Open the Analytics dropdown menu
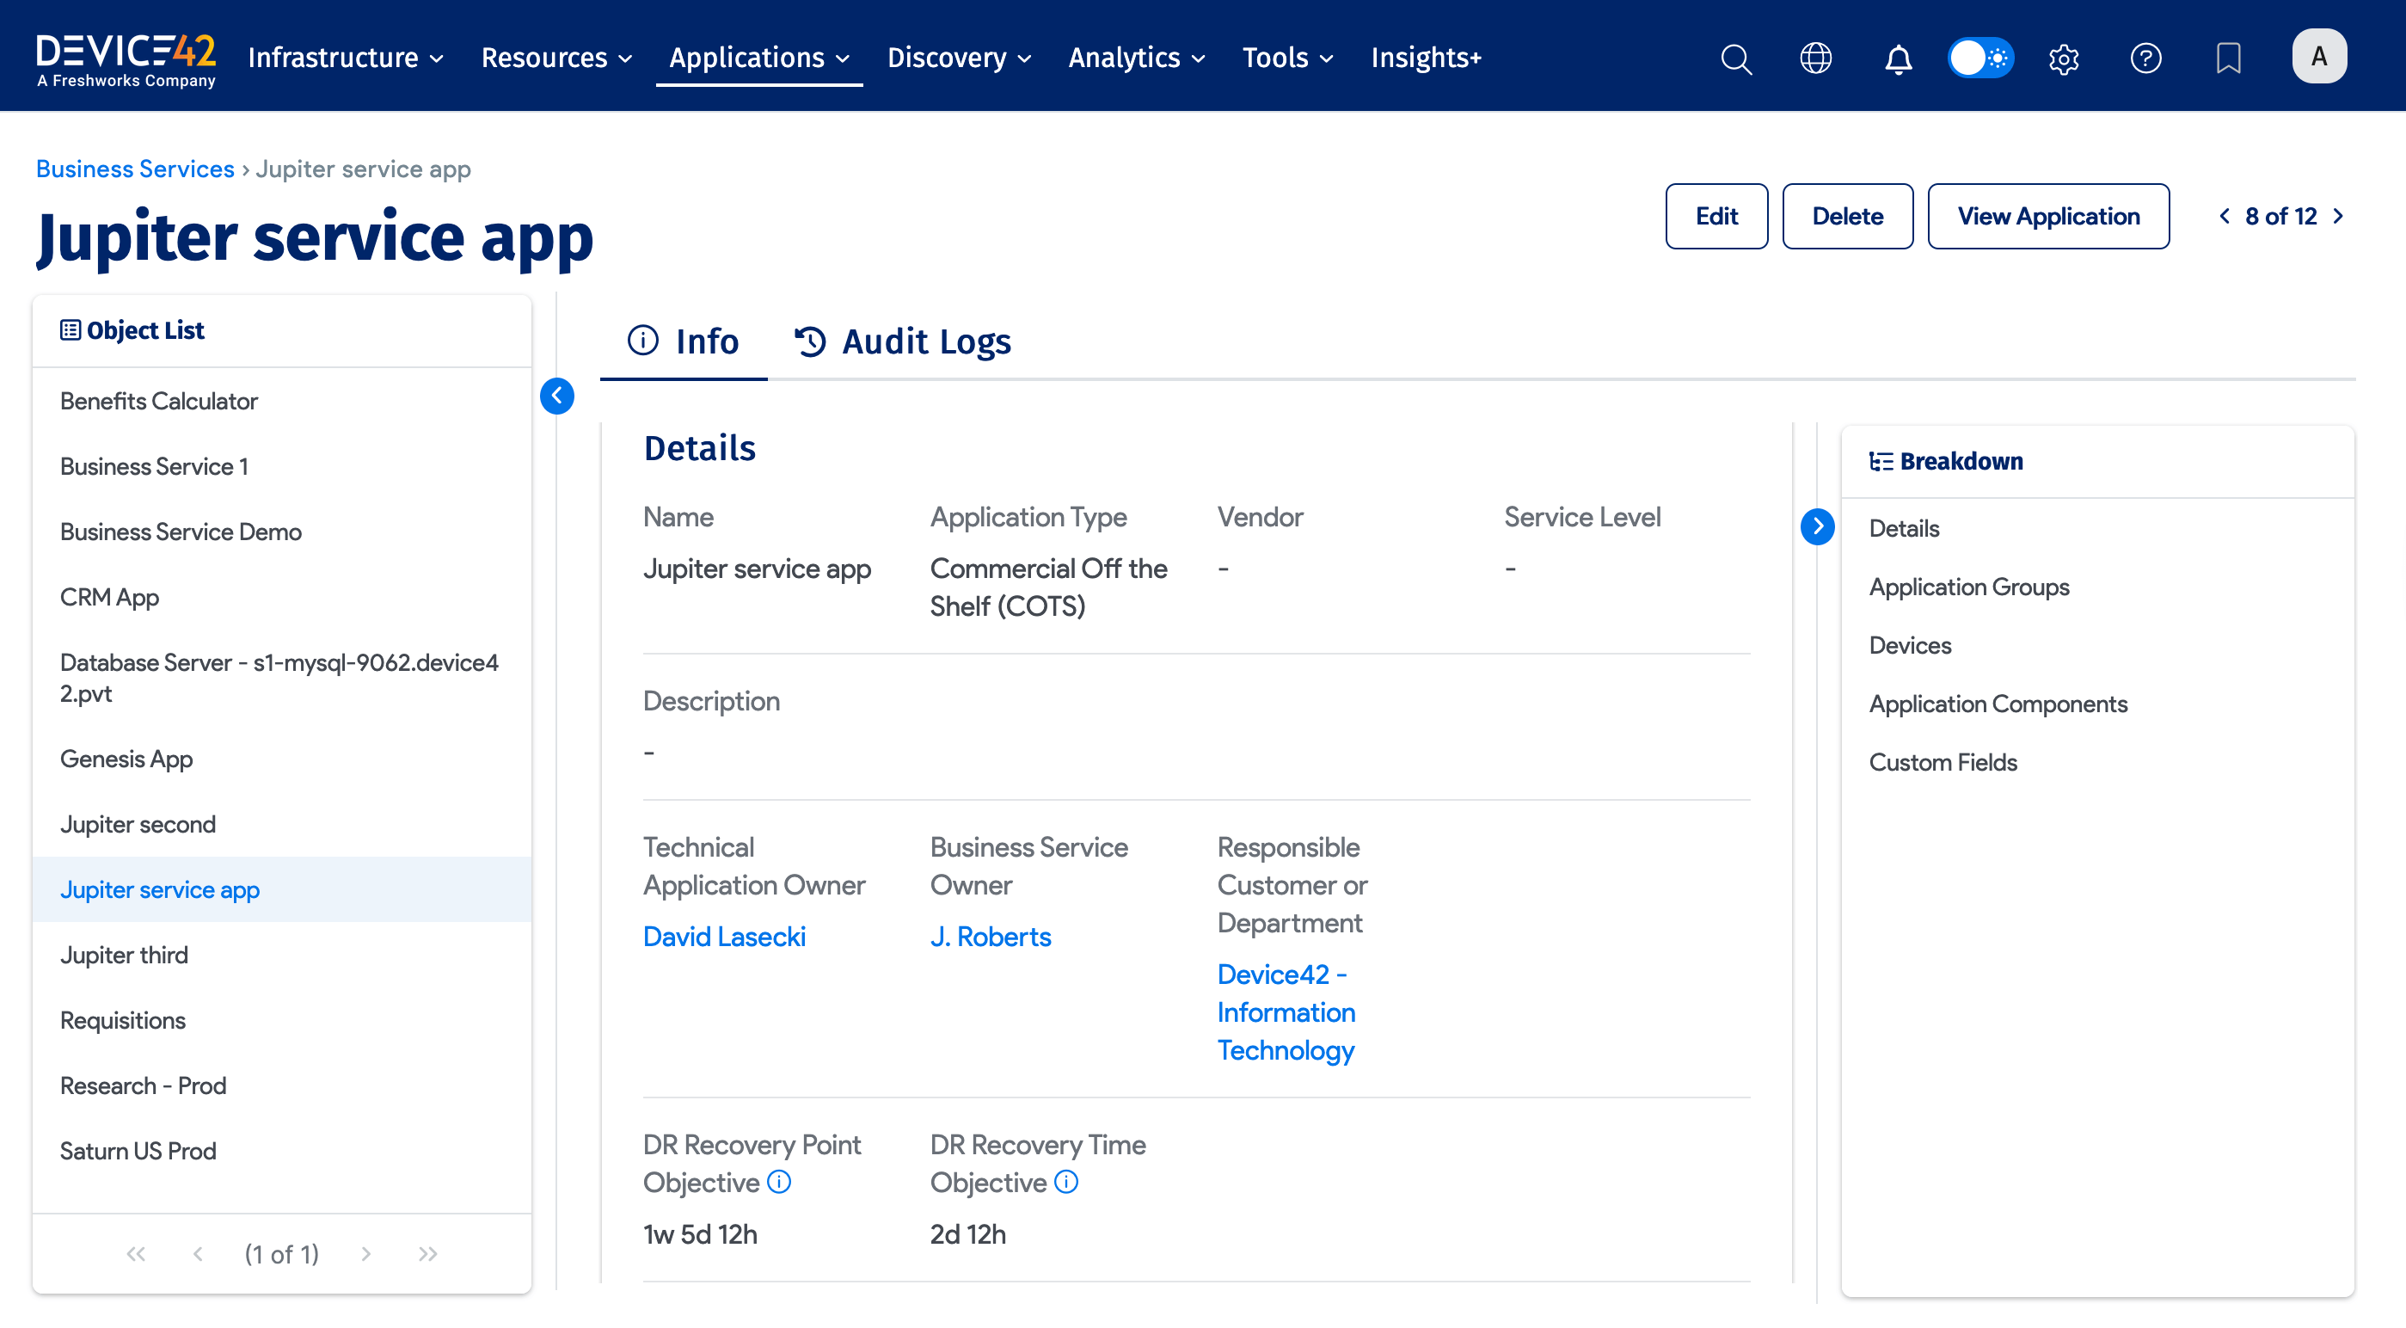The height and width of the screenshot is (1328, 2406). 1136,58
